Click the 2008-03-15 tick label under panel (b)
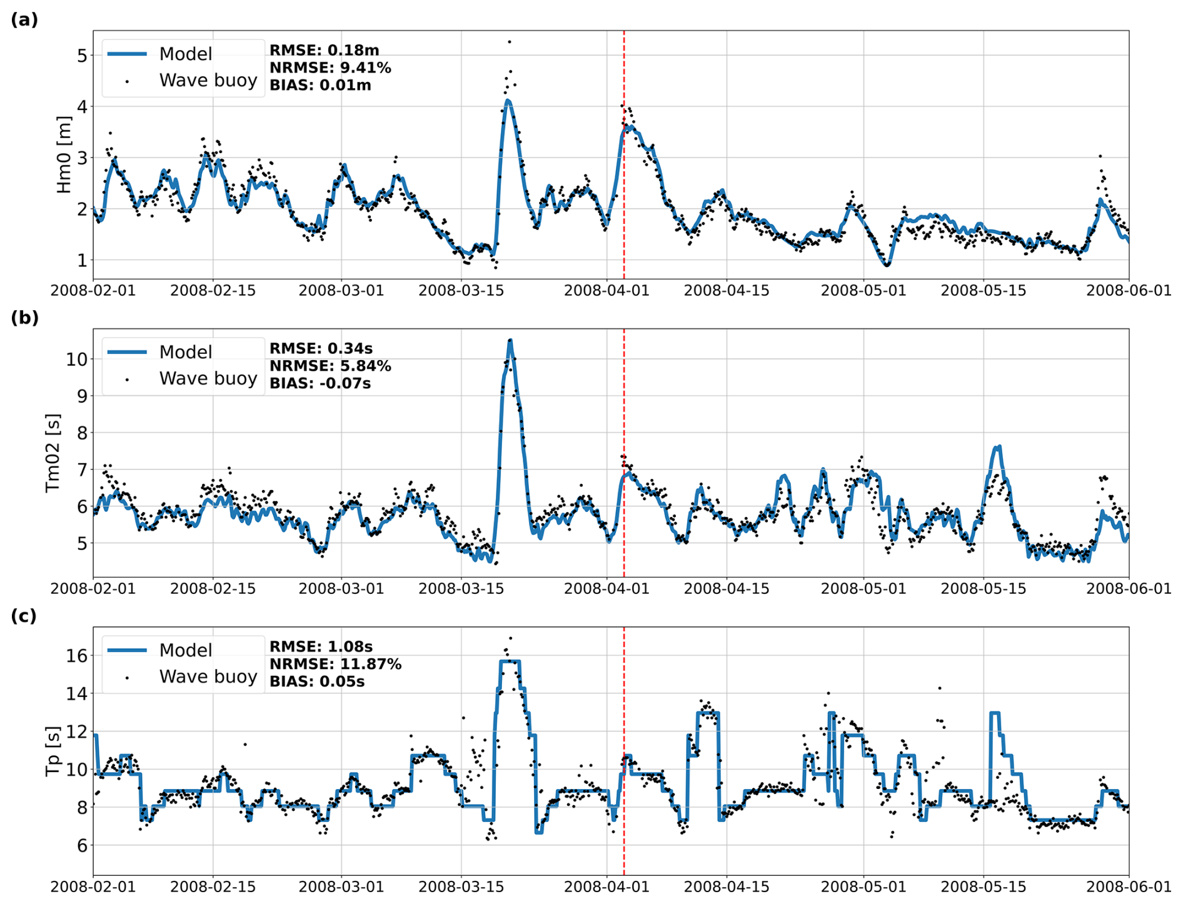 click(x=461, y=589)
